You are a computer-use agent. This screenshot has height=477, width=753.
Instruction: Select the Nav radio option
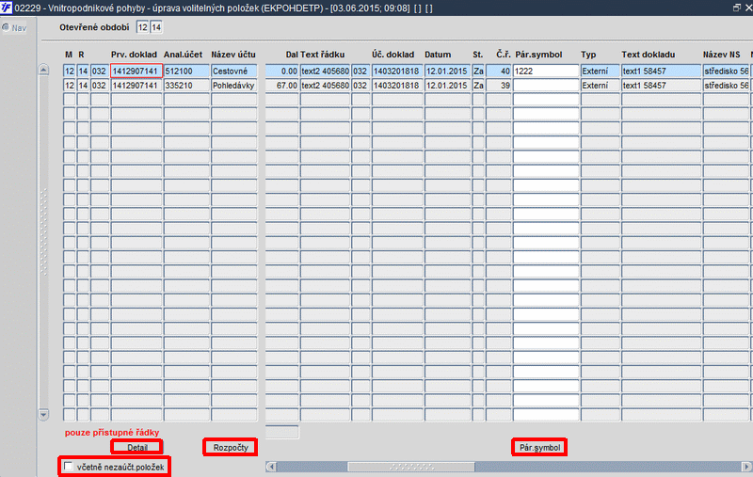click(6, 28)
